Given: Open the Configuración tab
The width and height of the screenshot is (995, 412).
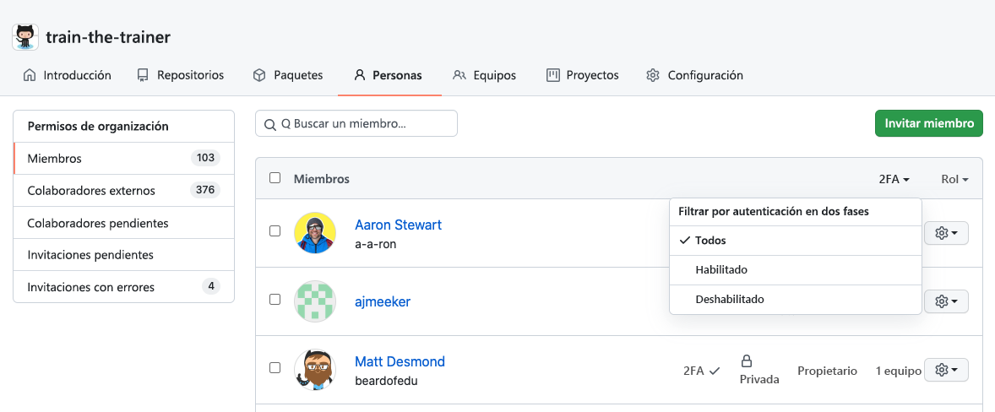Looking at the screenshot, I should pos(694,75).
